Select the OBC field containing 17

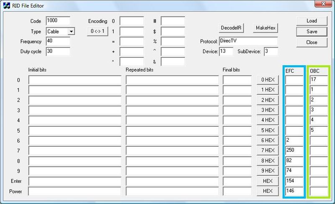point(319,80)
